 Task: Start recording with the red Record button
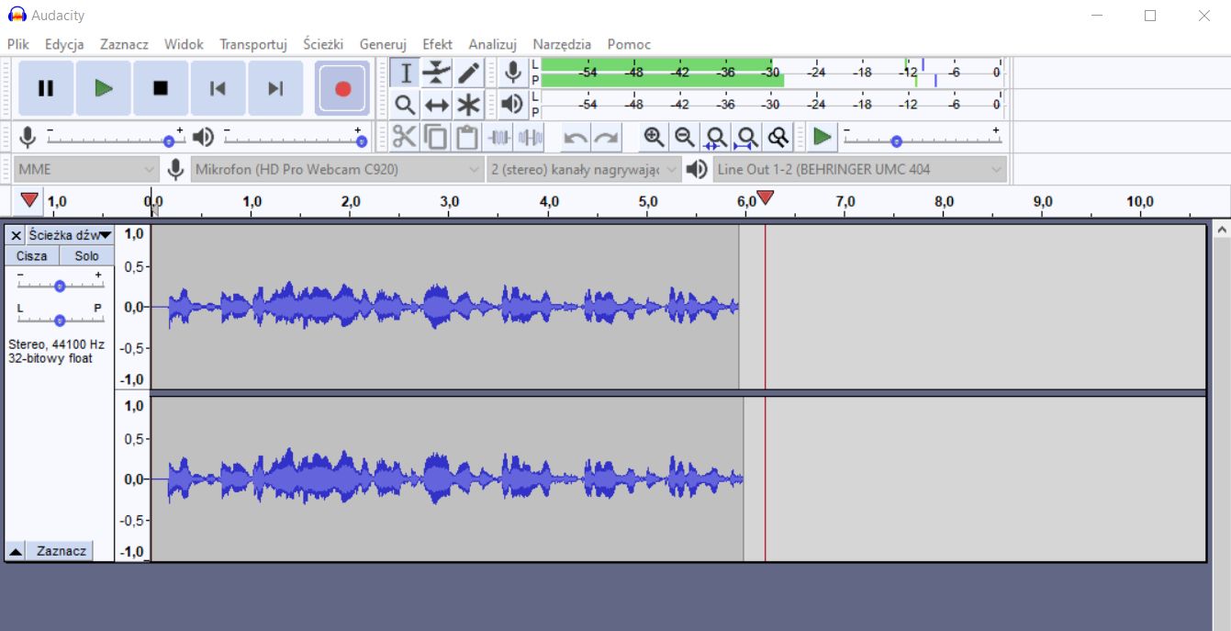tap(342, 88)
